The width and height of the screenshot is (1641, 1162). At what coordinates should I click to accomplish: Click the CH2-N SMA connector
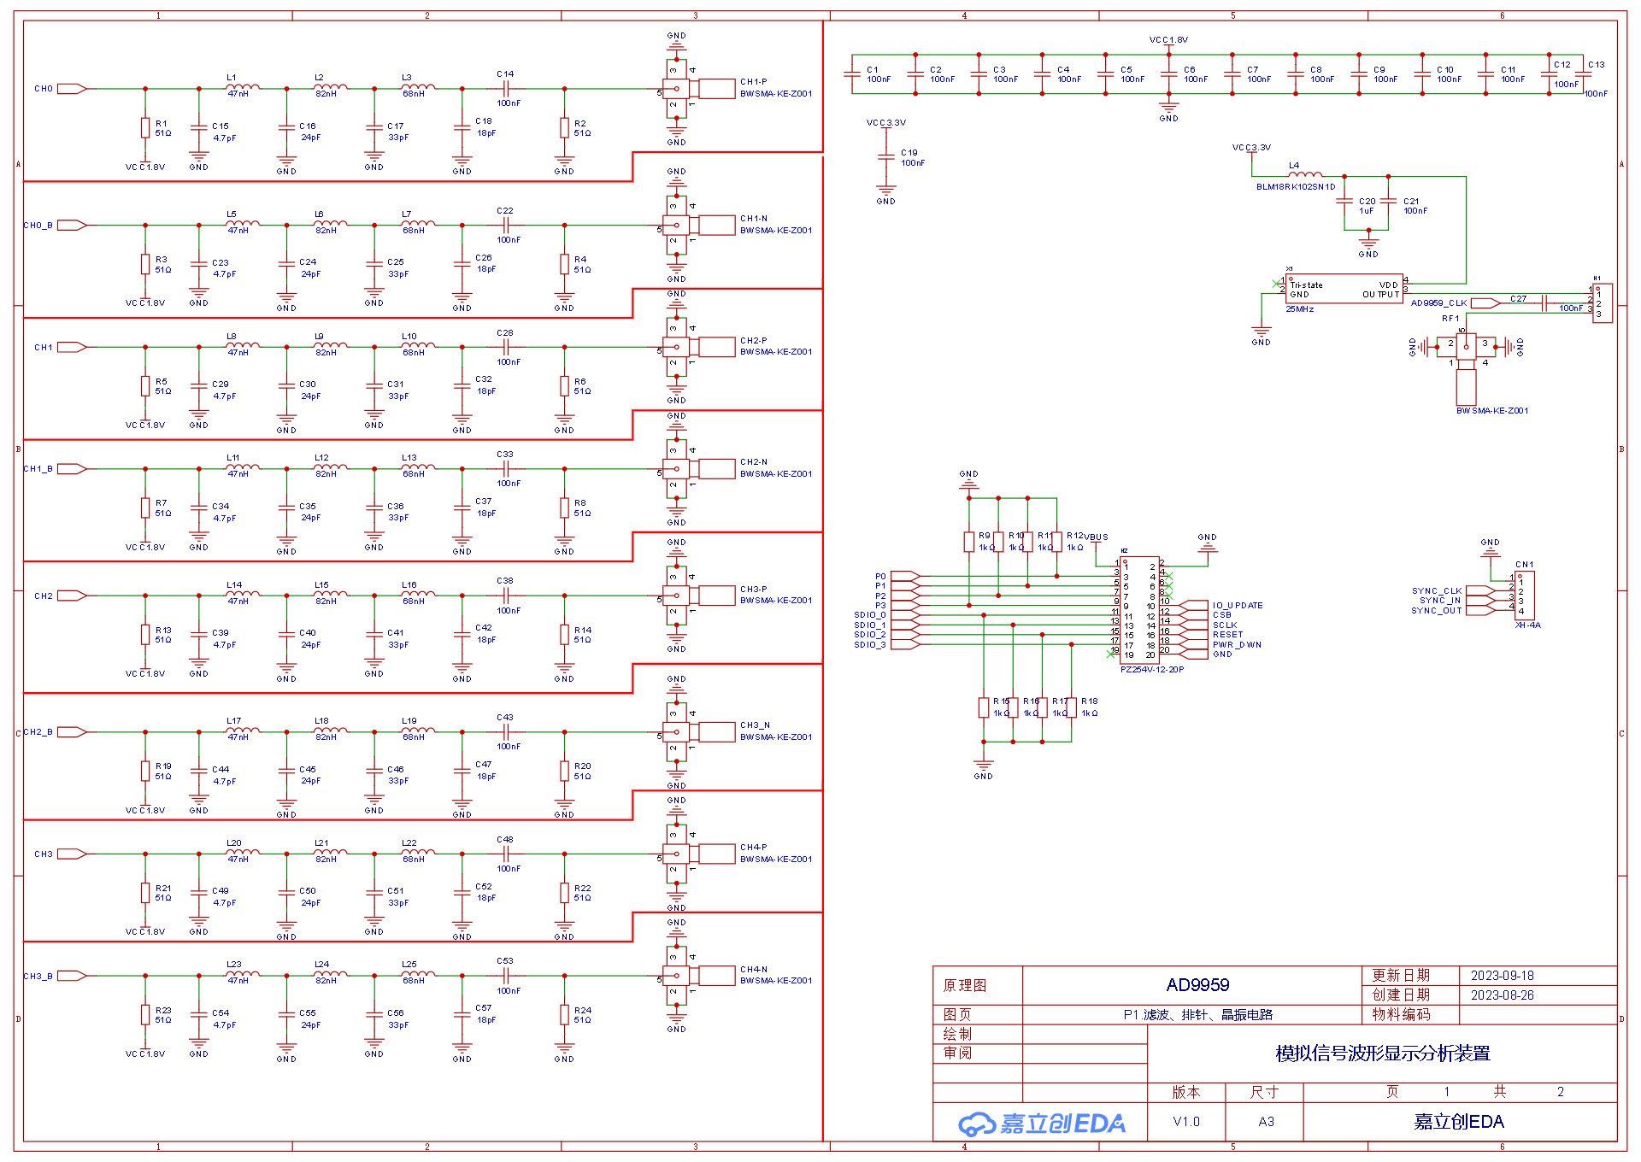(699, 469)
